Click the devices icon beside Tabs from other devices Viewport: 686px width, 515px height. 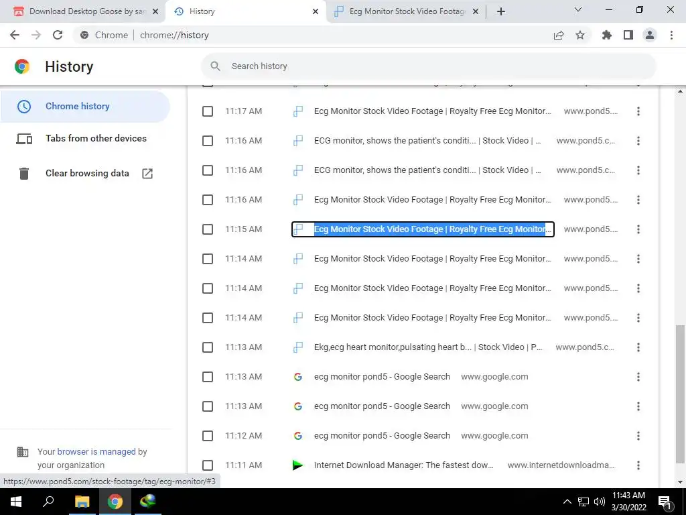[24, 139]
